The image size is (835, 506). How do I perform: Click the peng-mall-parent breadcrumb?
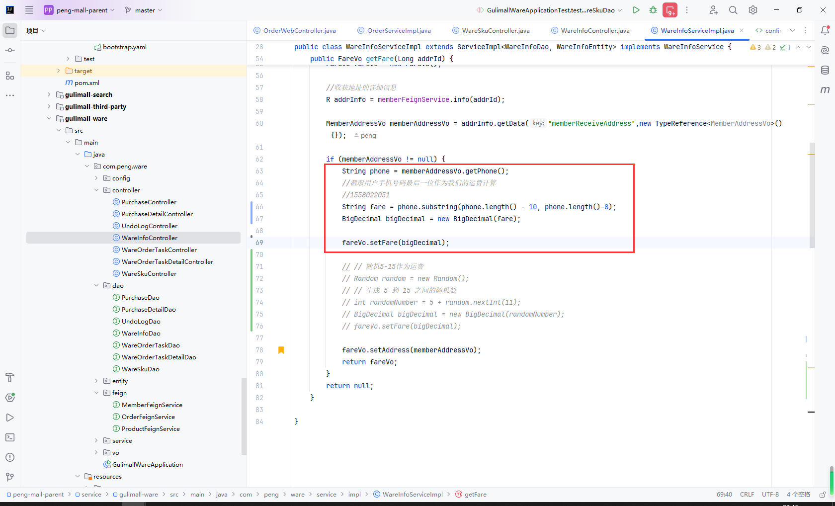tap(35, 495)
